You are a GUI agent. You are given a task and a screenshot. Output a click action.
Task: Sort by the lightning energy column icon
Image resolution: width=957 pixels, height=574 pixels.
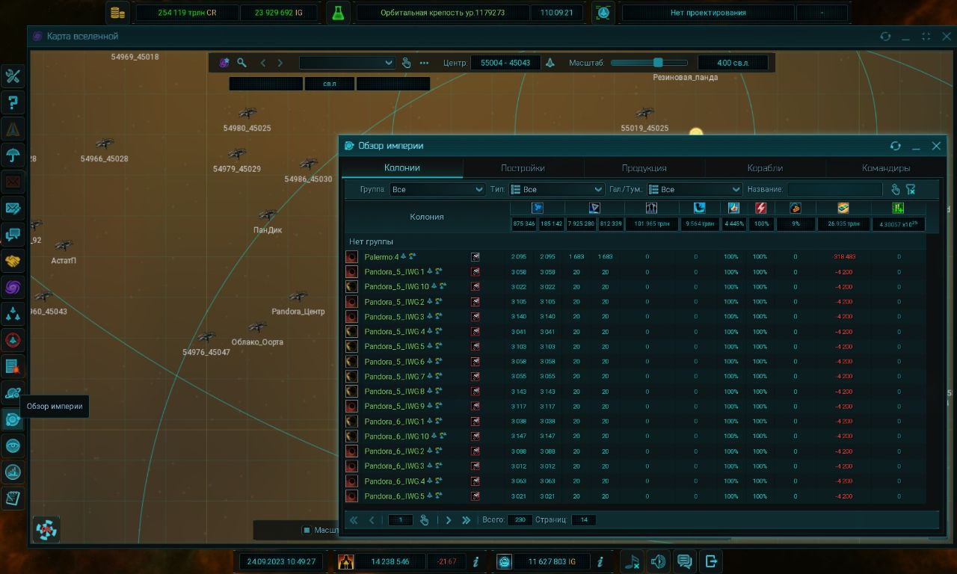tap(760, 208)
